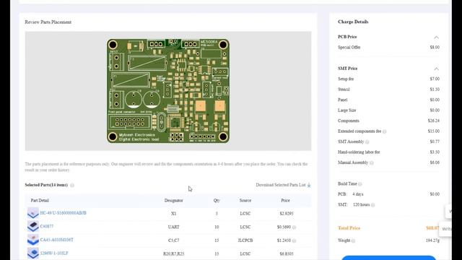Click the Charge Details heading
462x260 pixels.
353,22
